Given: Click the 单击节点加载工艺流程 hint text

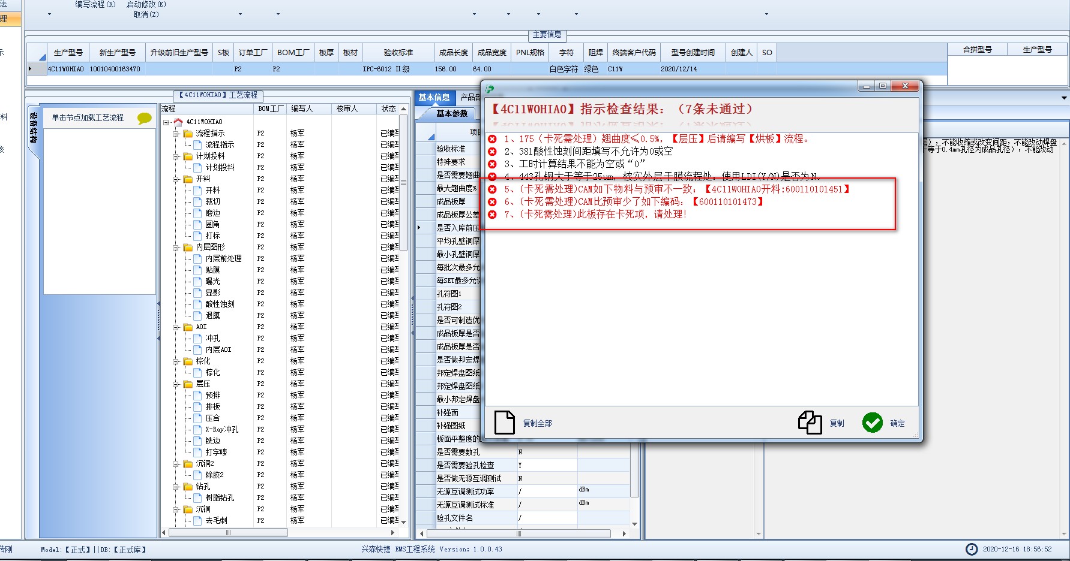Looking at the screenshot, I should coord(88,117).
